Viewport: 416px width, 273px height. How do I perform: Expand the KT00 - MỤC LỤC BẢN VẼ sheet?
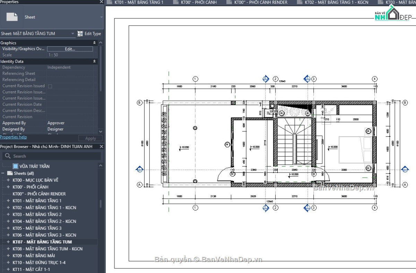[x=8, y=180]
